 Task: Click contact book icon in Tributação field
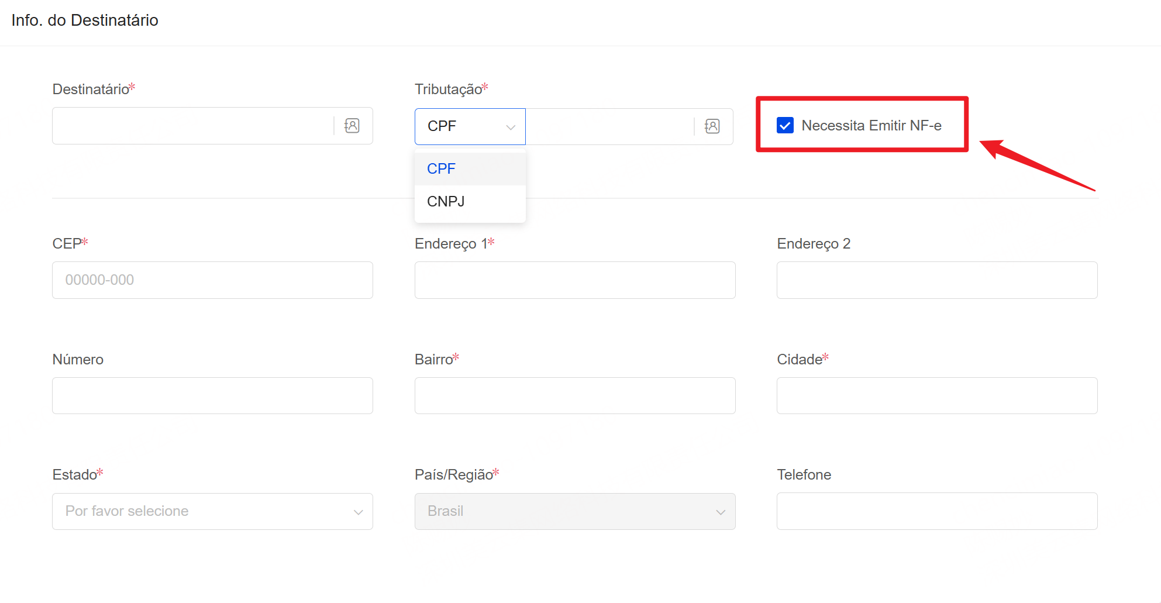pyautogui.click(x=712, y=126)
